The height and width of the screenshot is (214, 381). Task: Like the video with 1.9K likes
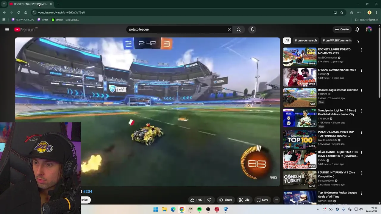tap(196, 200)
